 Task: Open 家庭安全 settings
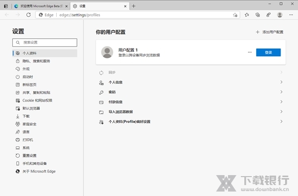coord(45,124)
